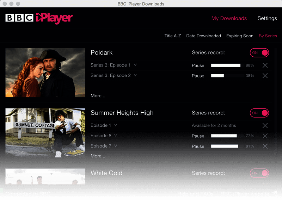The image size is (282, 200).
Task: Pause Poldark Episode 2 download at 38%
Action: click(198, 76)
